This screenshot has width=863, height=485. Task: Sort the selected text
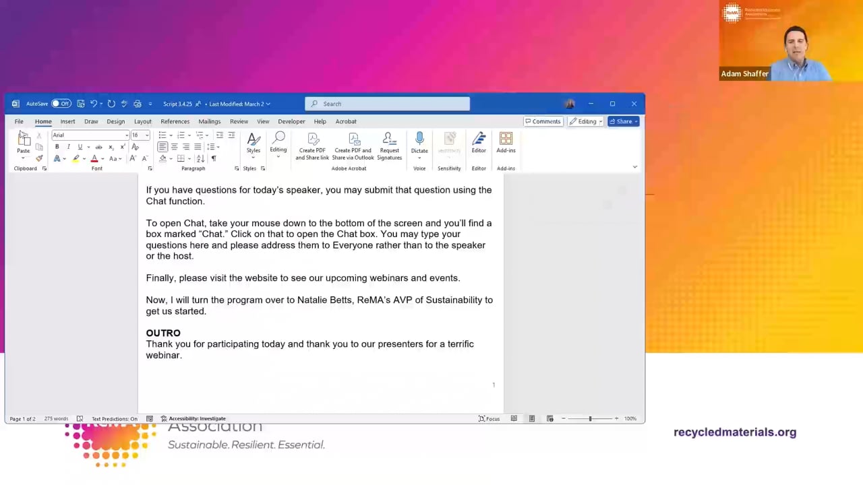(200, 158)
